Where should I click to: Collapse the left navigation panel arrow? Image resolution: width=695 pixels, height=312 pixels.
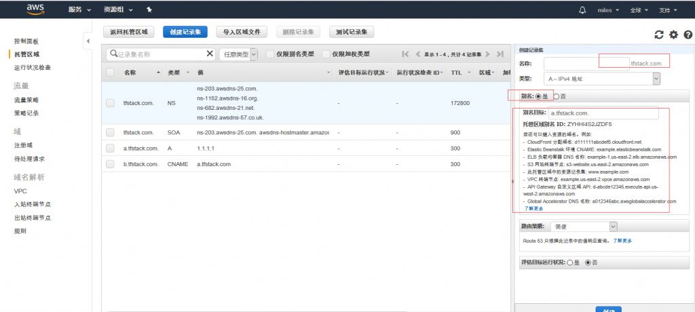[x=88, y=41]
